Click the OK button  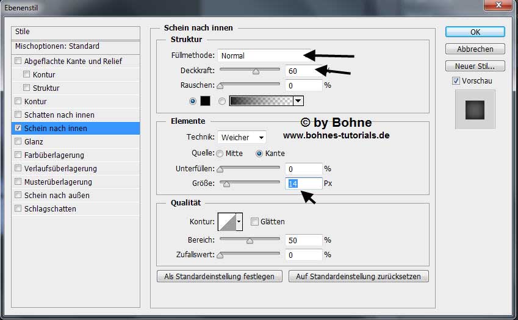pos(475,32)
